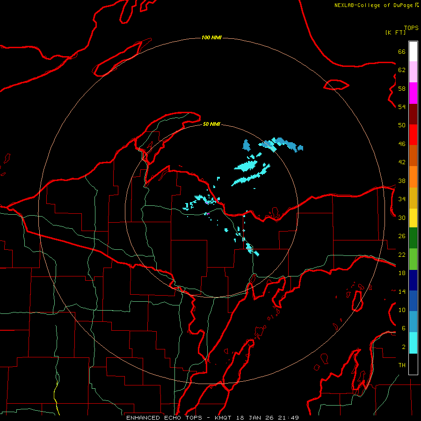Select the dark orange legend swatch
Screen dimensions: 421x421
click(x=413, y=156)
